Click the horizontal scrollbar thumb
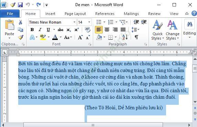Screen dimensions: 197x127 tap(93, 125)
